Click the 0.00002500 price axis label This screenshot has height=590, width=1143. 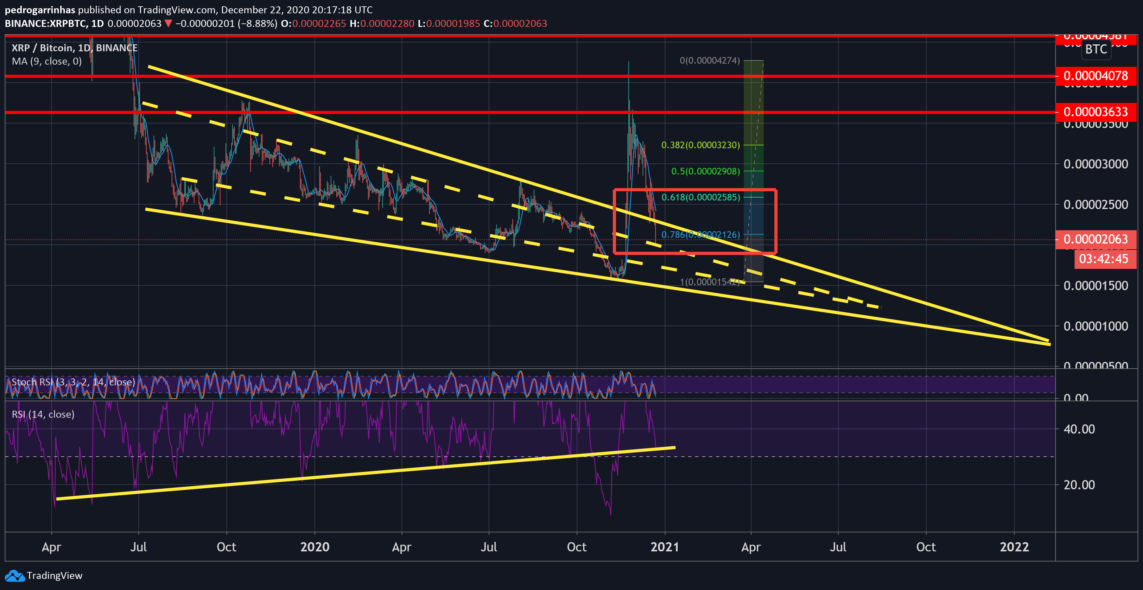1095,205
